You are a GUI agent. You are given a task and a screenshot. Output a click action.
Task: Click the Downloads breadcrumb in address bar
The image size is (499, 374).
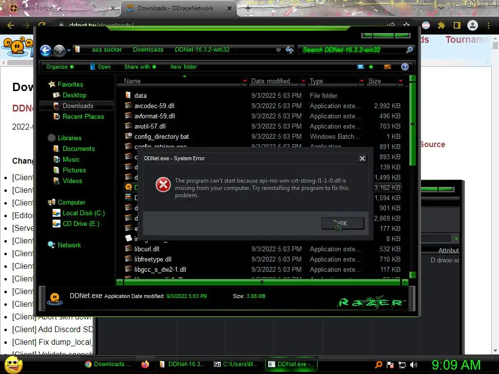tap(148, 50)
